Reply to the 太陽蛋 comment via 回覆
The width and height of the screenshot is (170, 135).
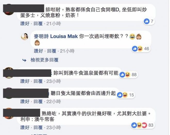click(x=38, y=101)
